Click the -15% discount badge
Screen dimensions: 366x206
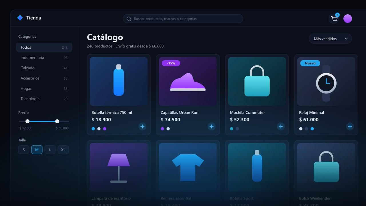coord(171,63)
